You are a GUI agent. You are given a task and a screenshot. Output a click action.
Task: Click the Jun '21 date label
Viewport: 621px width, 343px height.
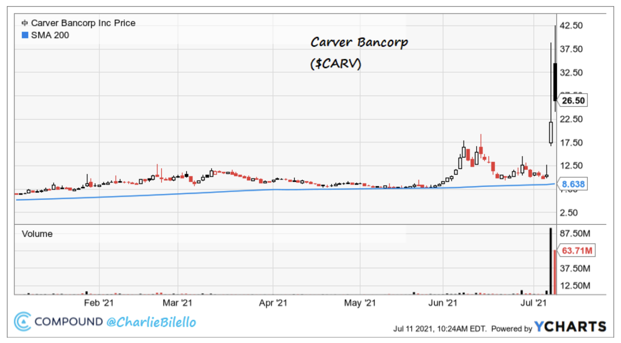click(443, 303)
